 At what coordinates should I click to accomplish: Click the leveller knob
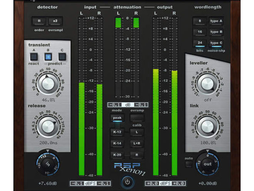click(x=207, y=84)
